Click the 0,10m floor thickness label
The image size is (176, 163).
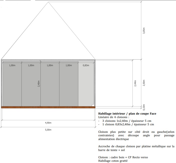pyautogui.click(x=144, y=107)
